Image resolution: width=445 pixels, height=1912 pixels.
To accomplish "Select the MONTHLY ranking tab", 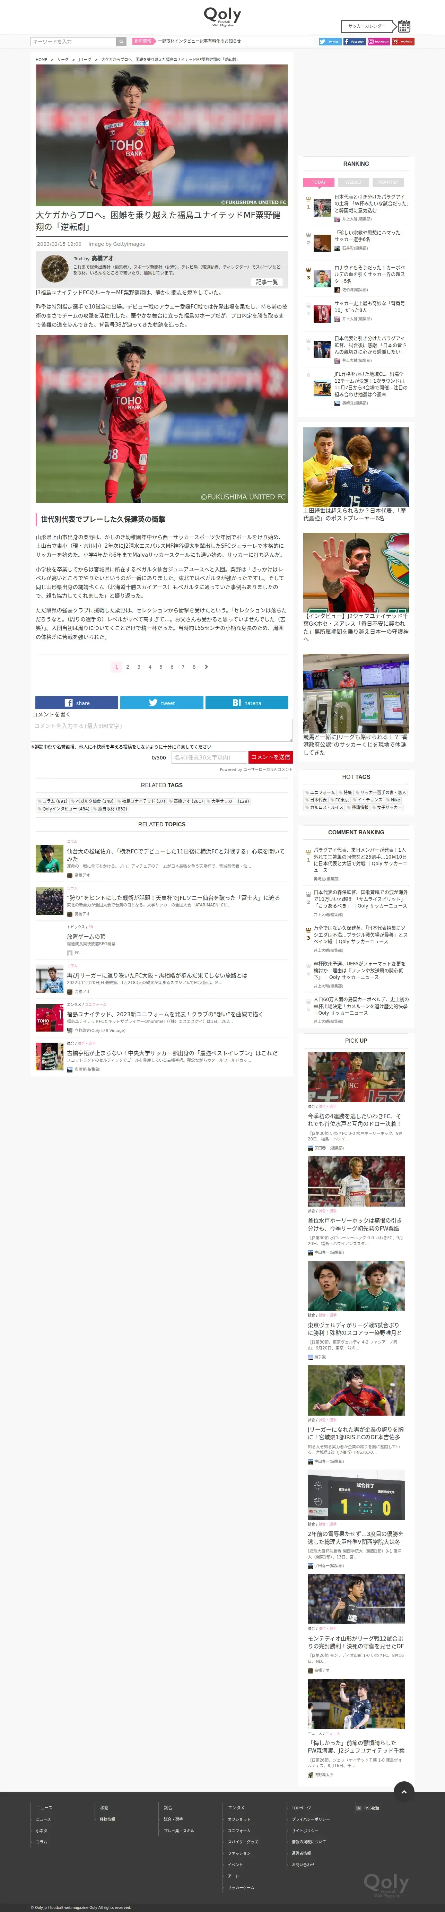I will [388, 182].
